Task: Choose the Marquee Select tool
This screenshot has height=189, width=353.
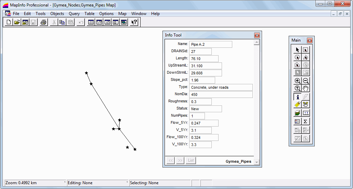Action: point(305,50)
